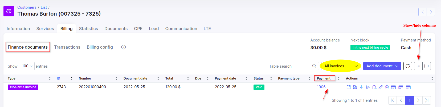The width and height of the screenshot is (441, 107).
Task: Switch to the Services tab
Action: pos(45,29)
